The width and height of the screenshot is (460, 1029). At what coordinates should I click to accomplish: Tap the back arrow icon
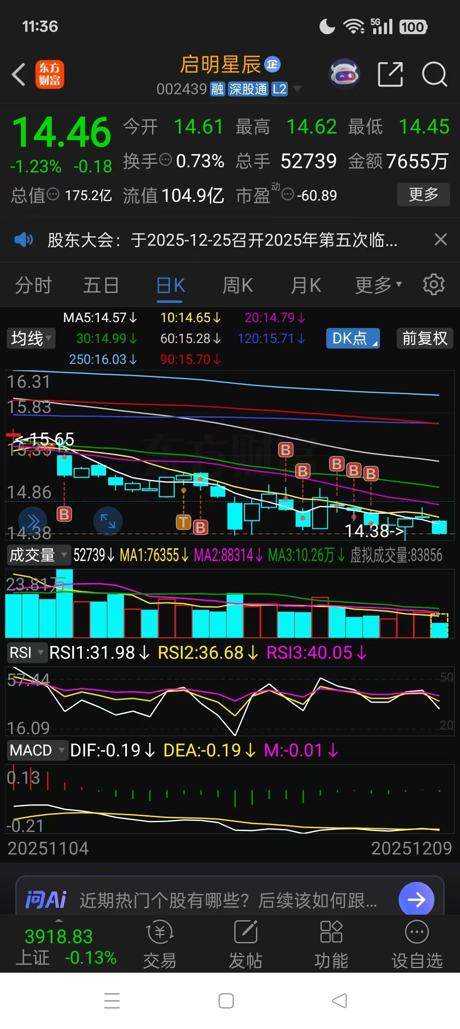coord(19,74)
